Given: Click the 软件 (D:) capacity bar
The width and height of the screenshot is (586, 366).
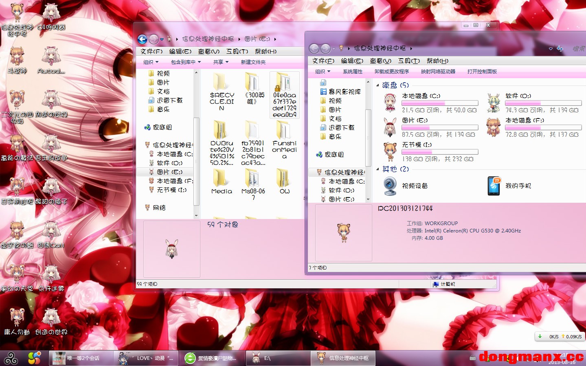Looking at the screenshot, I should tap(543, 103).
